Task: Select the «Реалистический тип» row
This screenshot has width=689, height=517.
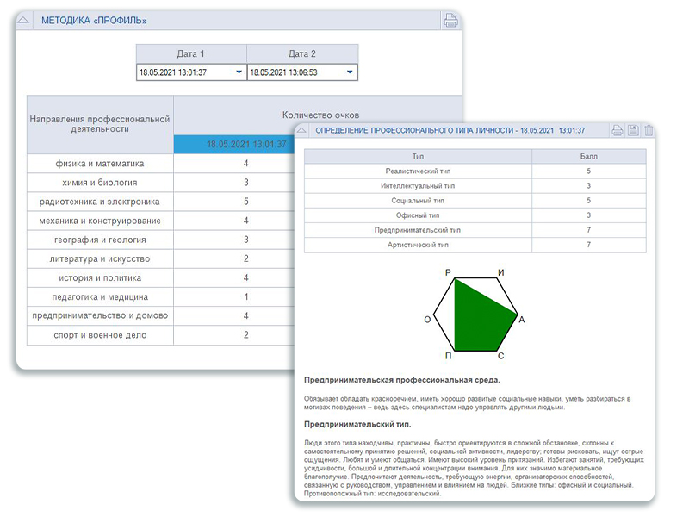Action: (x=418, y=171)
